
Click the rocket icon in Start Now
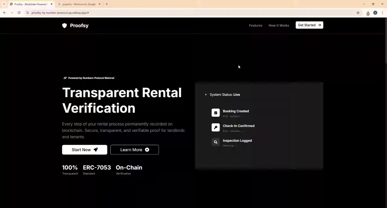click(x=96, y=150)
